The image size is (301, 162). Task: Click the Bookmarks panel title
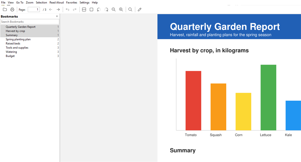click(x=9, y=16)
